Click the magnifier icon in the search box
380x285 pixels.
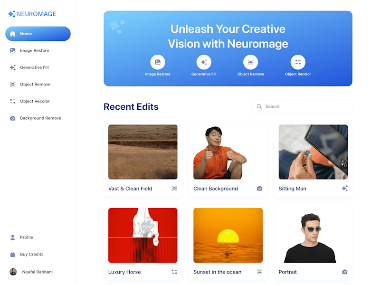[x=259, y=106]
